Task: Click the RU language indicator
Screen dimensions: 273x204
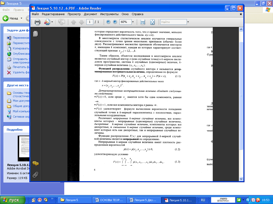Action: pos(203,200)
